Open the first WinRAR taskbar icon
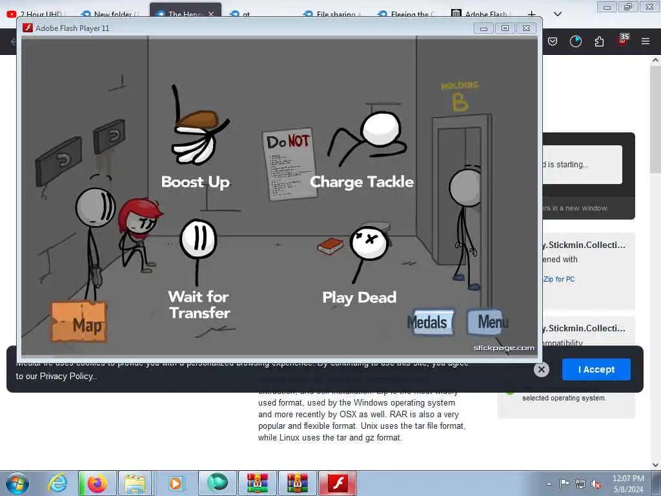661x496 pixels. click(258, 483)
